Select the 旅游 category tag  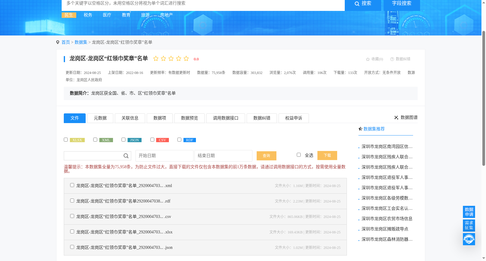(145, 15)
